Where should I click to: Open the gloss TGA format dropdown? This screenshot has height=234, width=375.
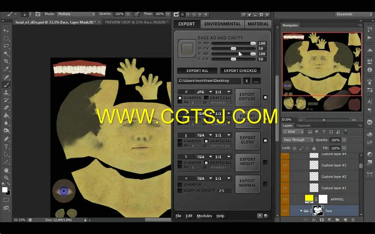tap(204, 135)
